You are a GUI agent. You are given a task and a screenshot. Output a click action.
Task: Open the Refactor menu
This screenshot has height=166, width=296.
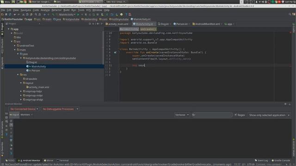click(56, 10)
